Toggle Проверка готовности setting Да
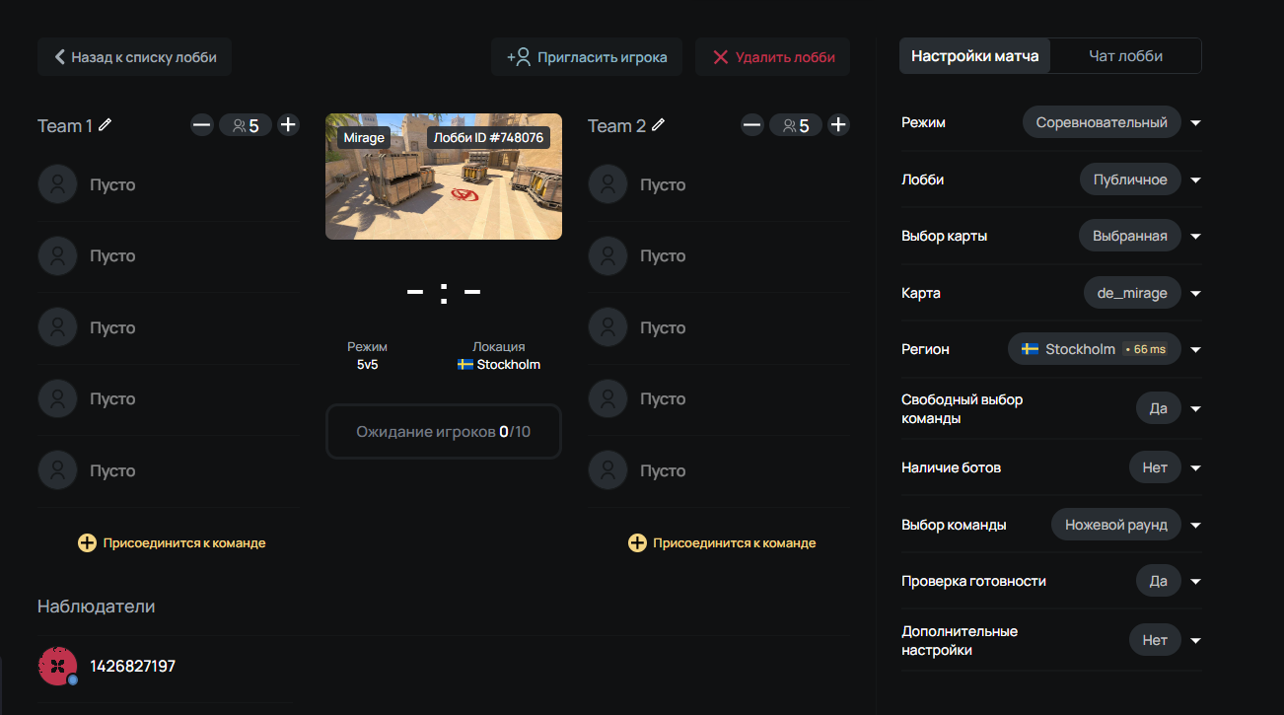1284x715 pixels. pyautogui.click(x=1159, y=581)
